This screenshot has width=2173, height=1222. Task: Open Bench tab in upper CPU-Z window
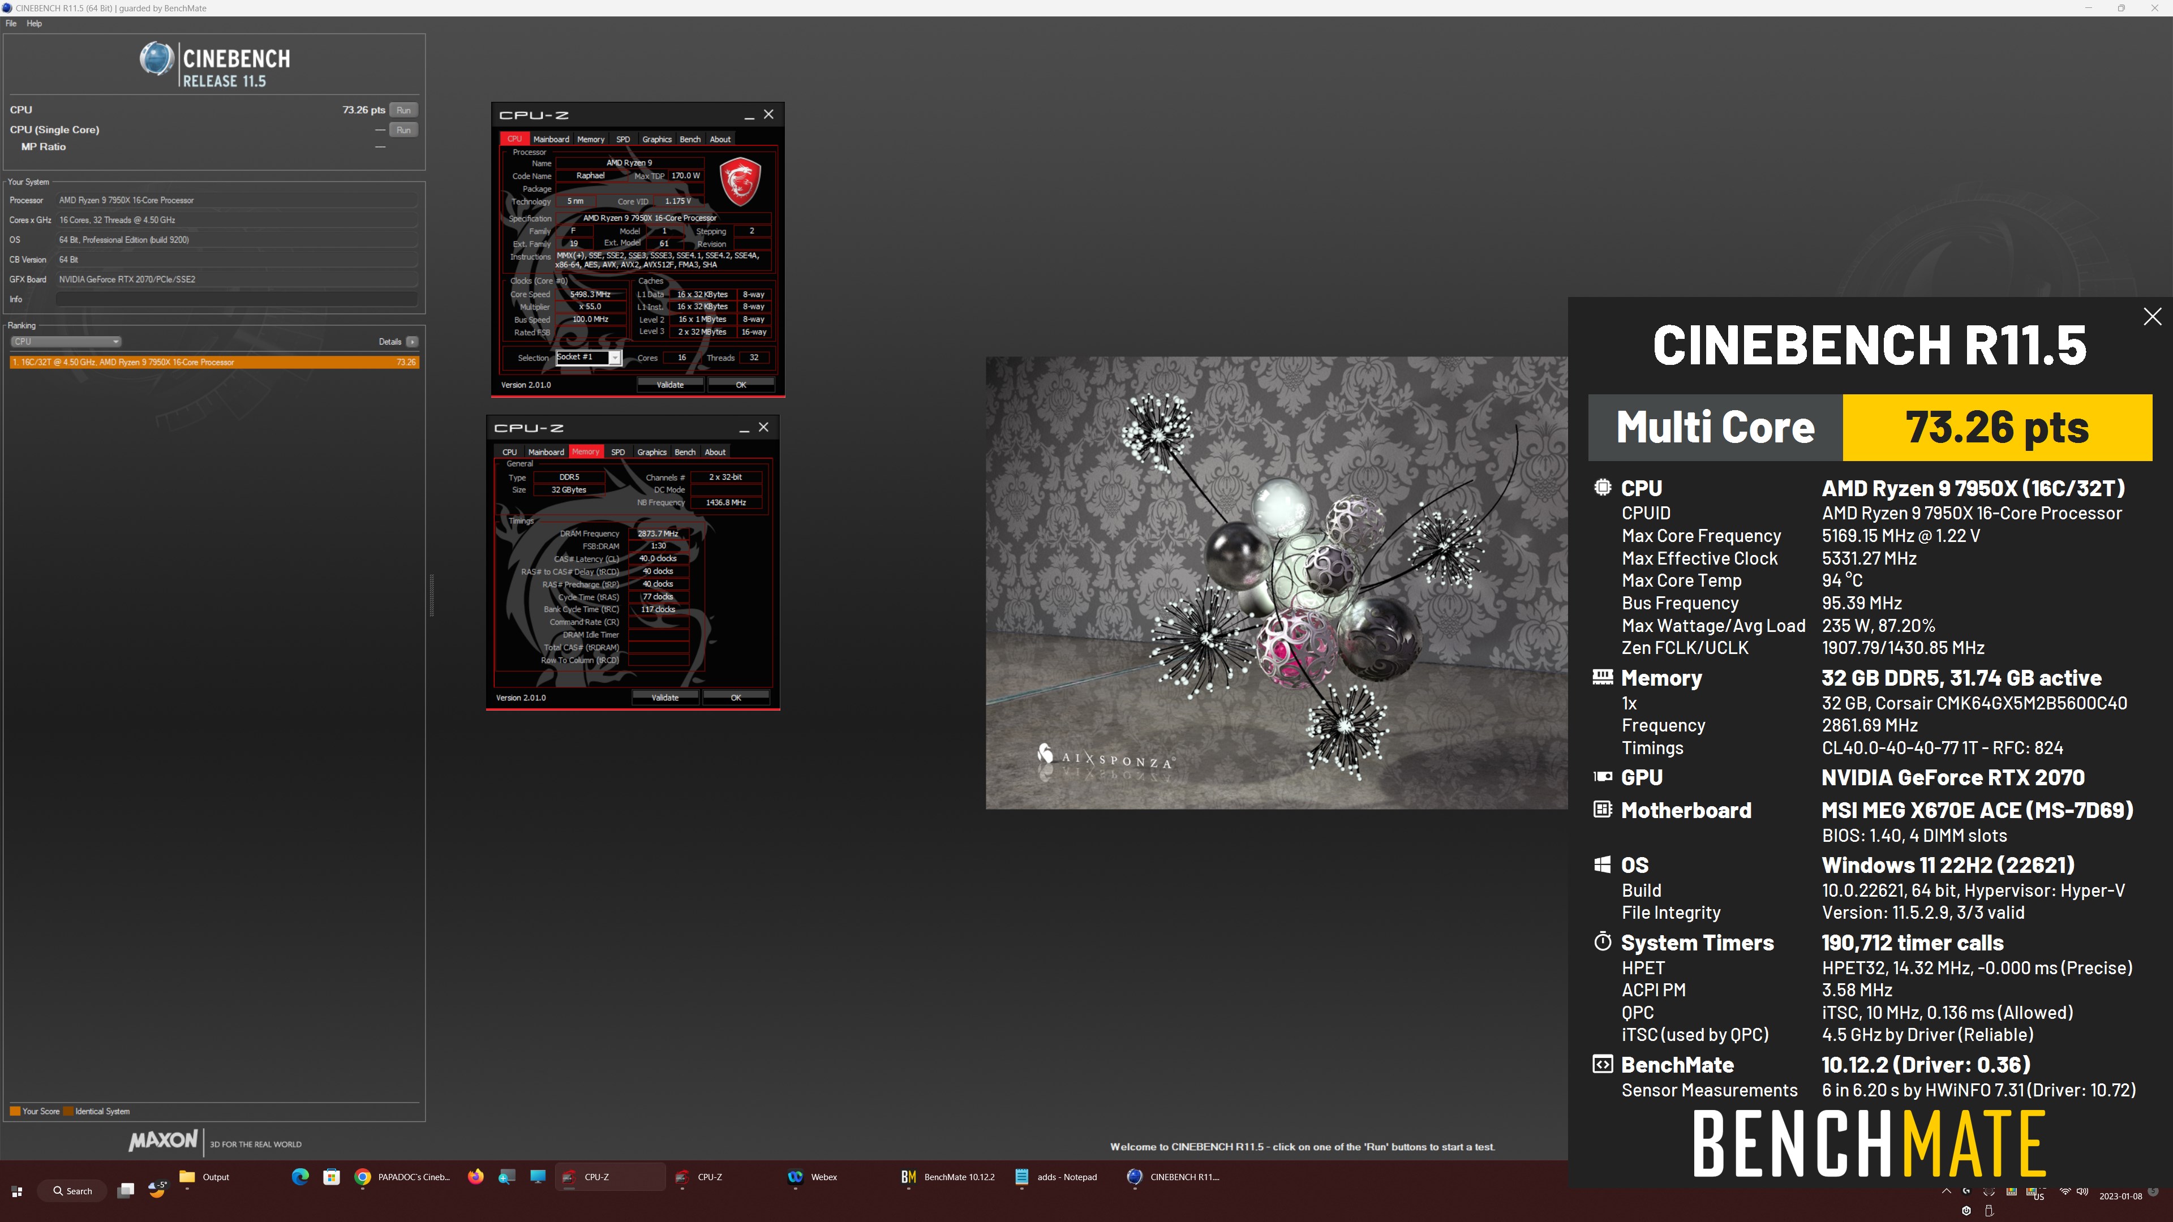(x=690, y=139)
